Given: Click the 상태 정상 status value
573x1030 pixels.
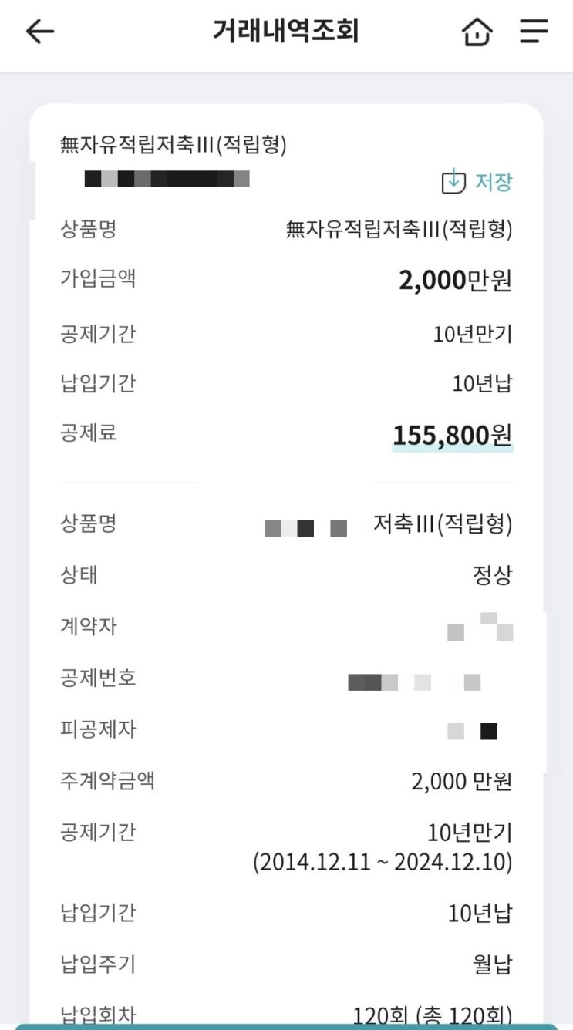Looking at the screenshot, I should pos(492,575).
